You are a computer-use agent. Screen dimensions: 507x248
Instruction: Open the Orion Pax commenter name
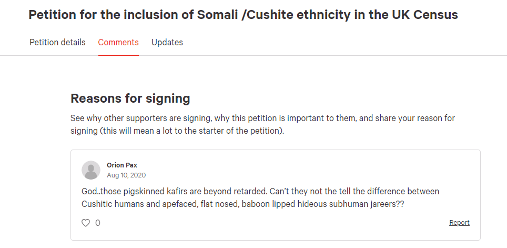pos(122,165)
